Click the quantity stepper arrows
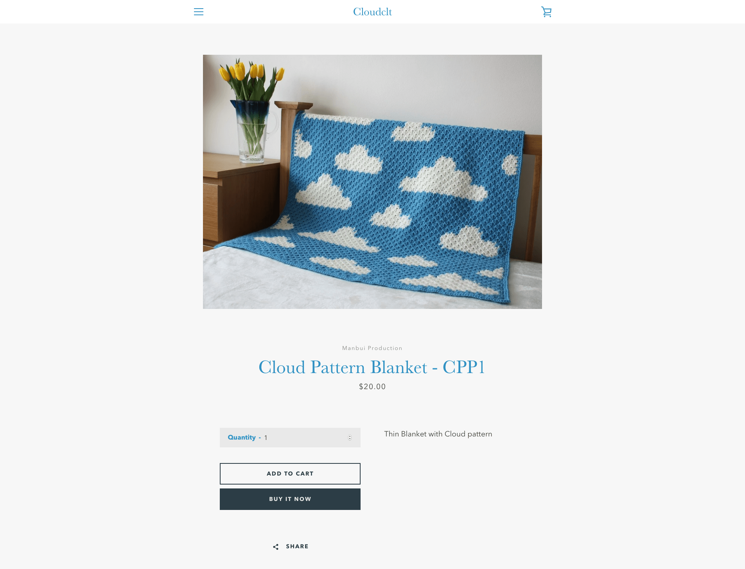Viewport: 745px width, 569px height. [350, 438]
